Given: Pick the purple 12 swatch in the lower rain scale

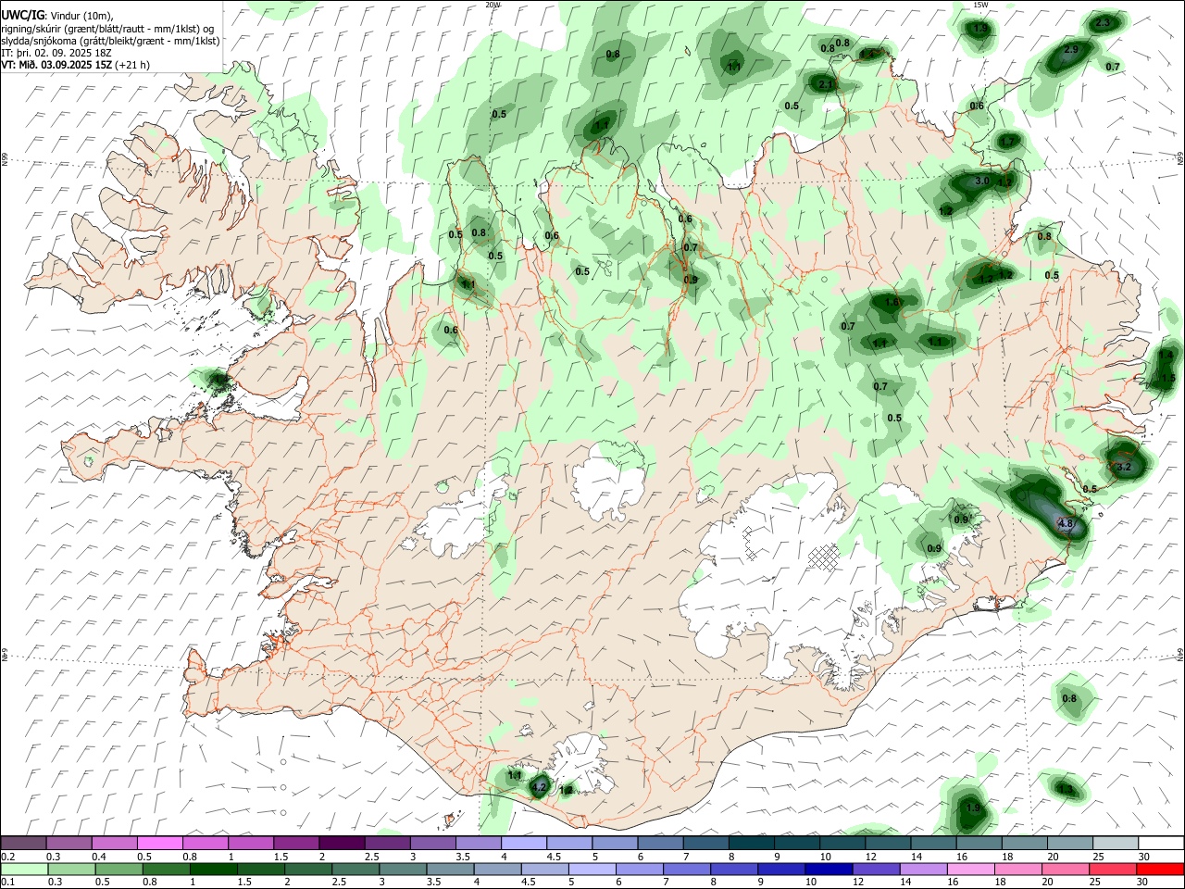Looking at the screenshot, I should point(876,870).
